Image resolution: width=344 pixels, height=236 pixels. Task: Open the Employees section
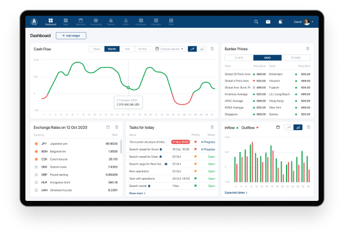141,22
